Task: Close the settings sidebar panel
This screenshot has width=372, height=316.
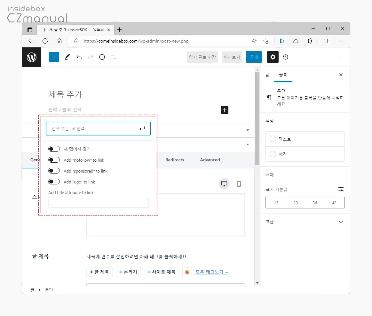Action: (x=341, y=75)
